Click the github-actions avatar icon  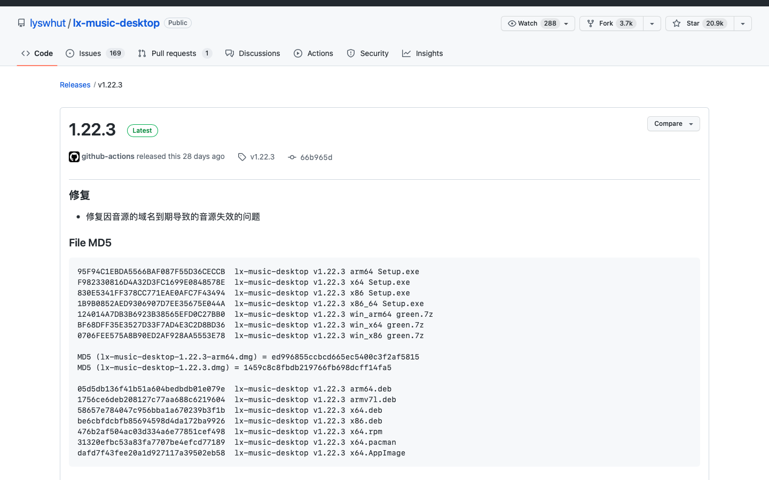tap(74, 157)
